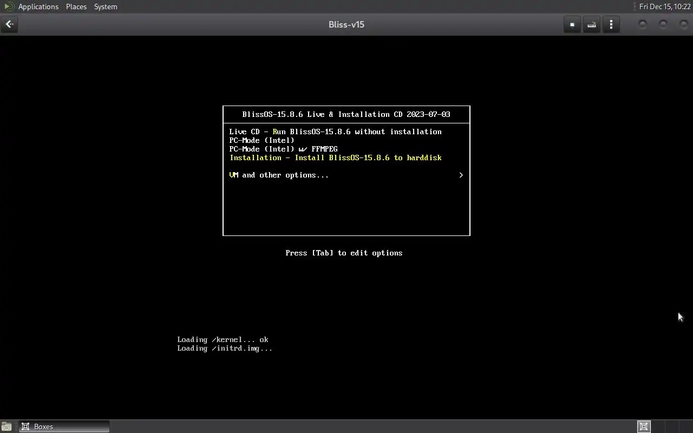Select PC-Mode (Intel) w/ FFMPEG entry
Viewport: 693px width, 433px height.
pyautogui.click(x=283, y=149)
